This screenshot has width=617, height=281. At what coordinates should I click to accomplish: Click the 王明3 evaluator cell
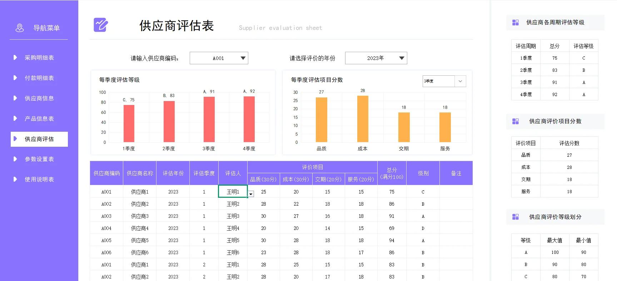233,216
